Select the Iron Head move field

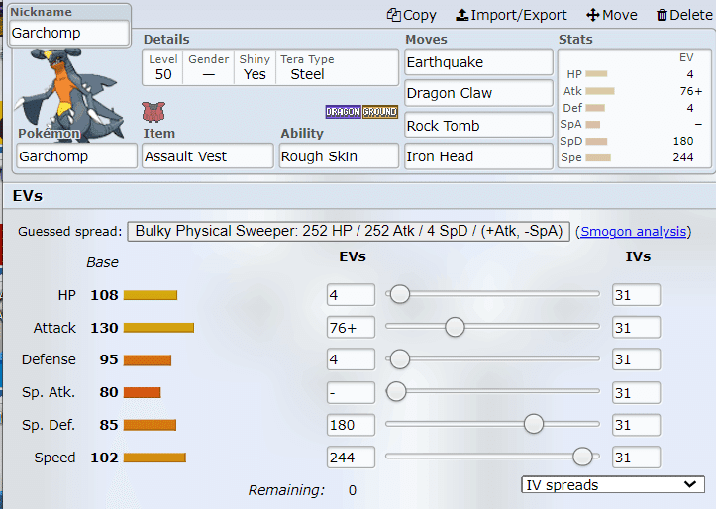click(x=478, y=156)
